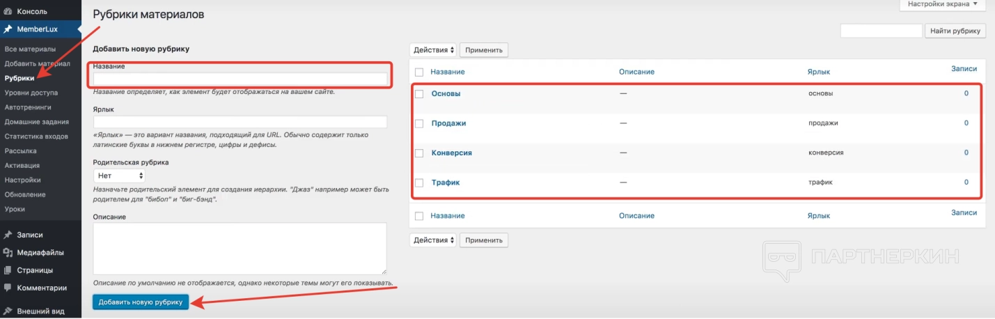Sort by Название in table footer
Screen dimensions: 995x319
tap(448, 216)
